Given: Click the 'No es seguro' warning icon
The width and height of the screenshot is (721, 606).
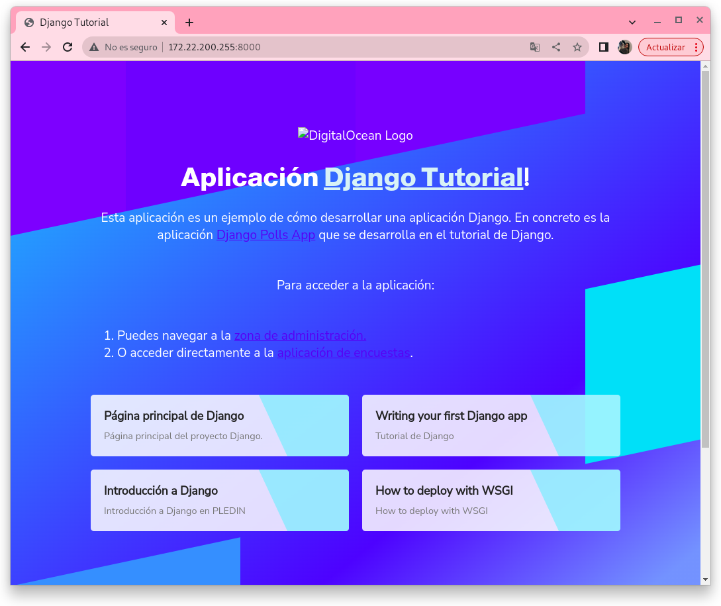Looking at the screenshot, I should click(94, 47).
